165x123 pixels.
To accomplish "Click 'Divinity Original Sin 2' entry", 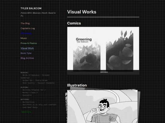I will [33, 90].
